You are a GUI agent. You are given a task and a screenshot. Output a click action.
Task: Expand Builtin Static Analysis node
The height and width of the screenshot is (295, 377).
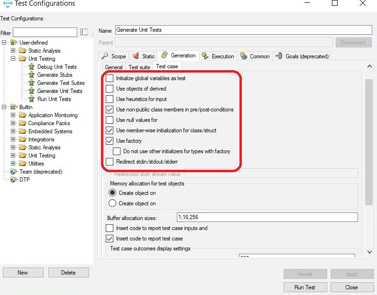(x=13, y=147)
